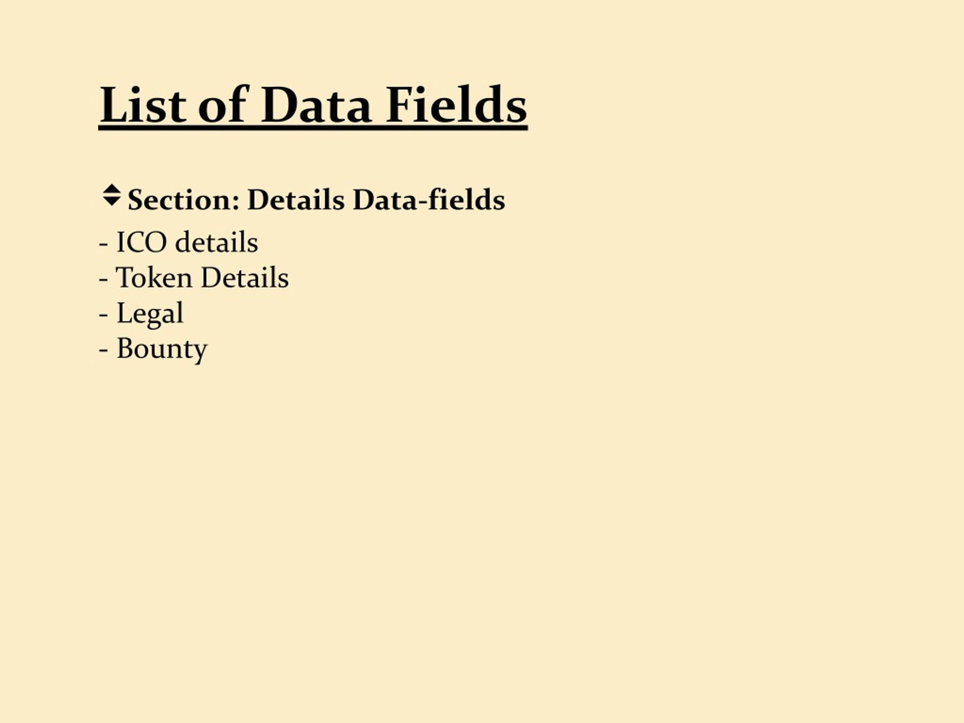Select the List of Data Fields title

pos(313,106)
